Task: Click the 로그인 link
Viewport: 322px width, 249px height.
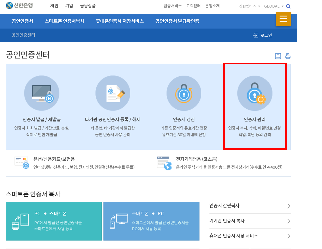Action: [x=267, y=35]
